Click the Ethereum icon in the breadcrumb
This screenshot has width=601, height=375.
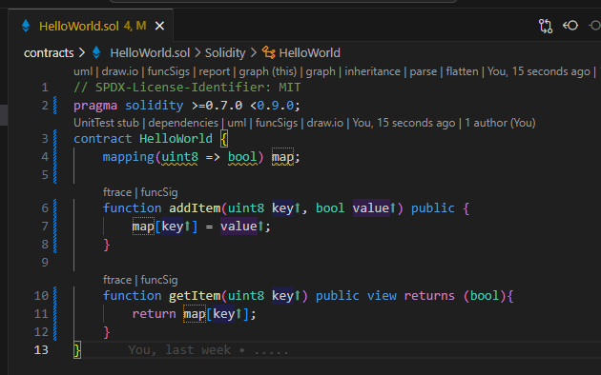[96, 52]
